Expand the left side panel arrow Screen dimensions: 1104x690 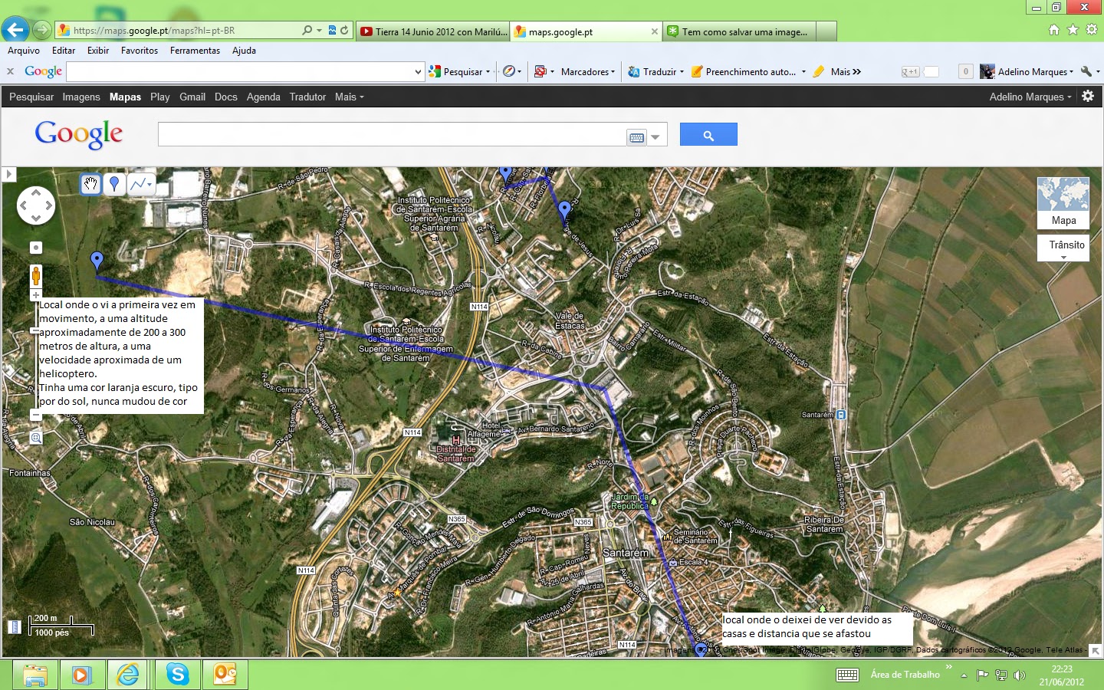click(8, 174)
